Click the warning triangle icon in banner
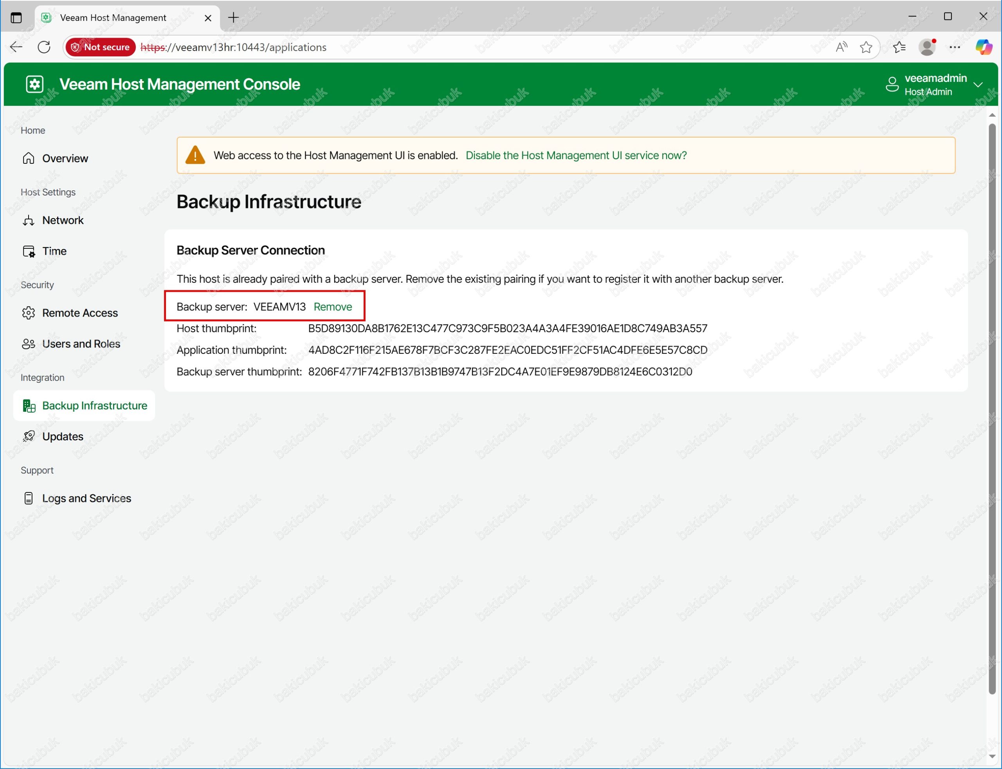The image size is (1002, 769). point(195,155)
